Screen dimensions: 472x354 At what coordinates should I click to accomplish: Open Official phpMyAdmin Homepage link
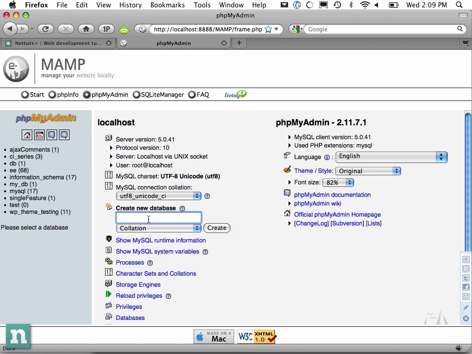tap(337, 215)
